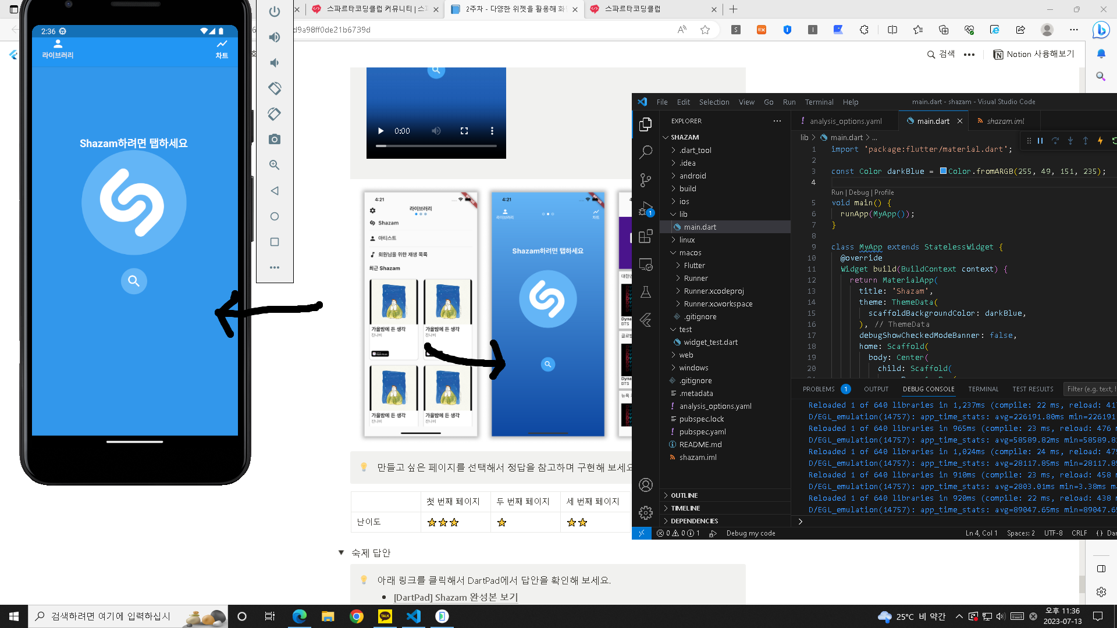Enter fullscreen on embedded video
The height and width of the screenshot is (628, 1117).
pyautogui.click(x=464, y=131)
